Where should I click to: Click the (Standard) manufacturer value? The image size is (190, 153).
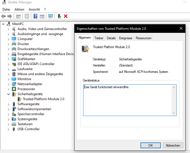126,65
